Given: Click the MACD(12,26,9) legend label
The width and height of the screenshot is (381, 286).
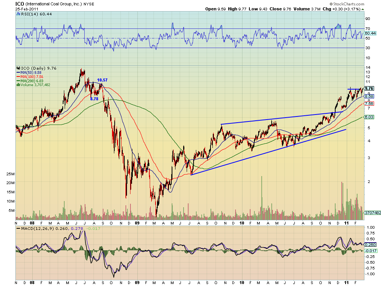Looking at the screenshot, I should 38,228.
